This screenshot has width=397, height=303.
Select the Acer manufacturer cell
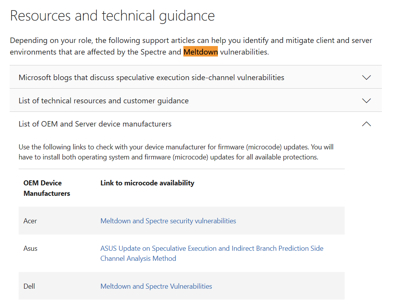tap(30, 221)
